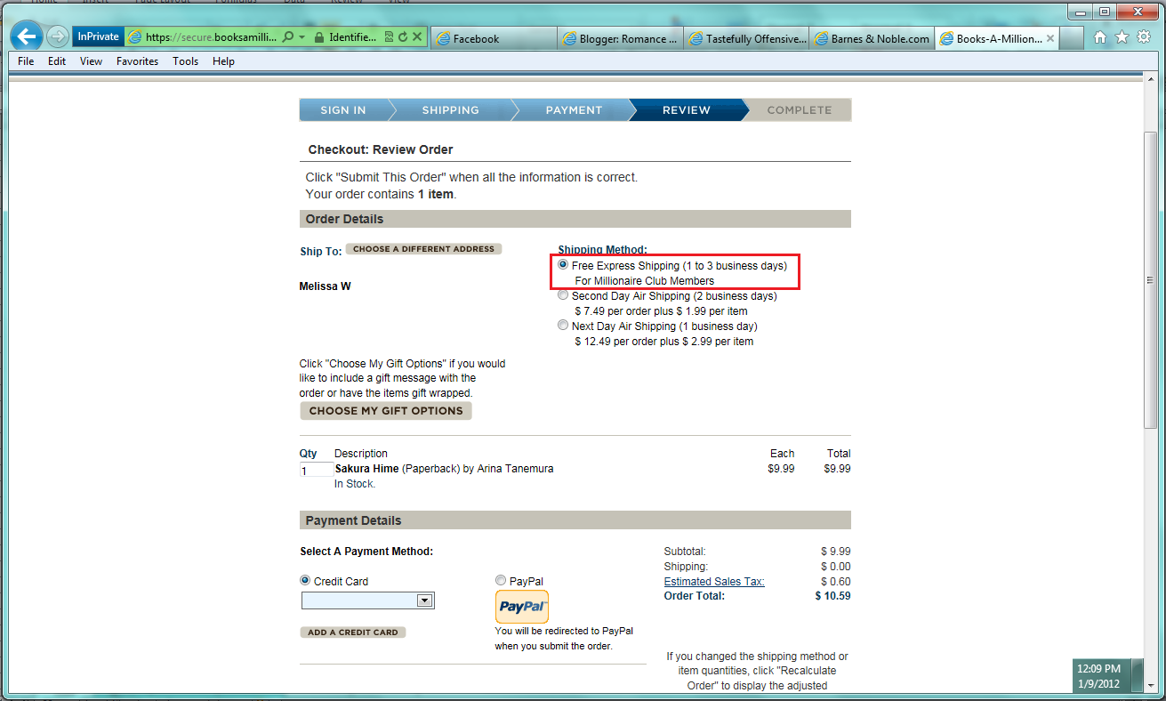Click the browser Forward arrow button

pyautogui.click(x=58, y=36)
